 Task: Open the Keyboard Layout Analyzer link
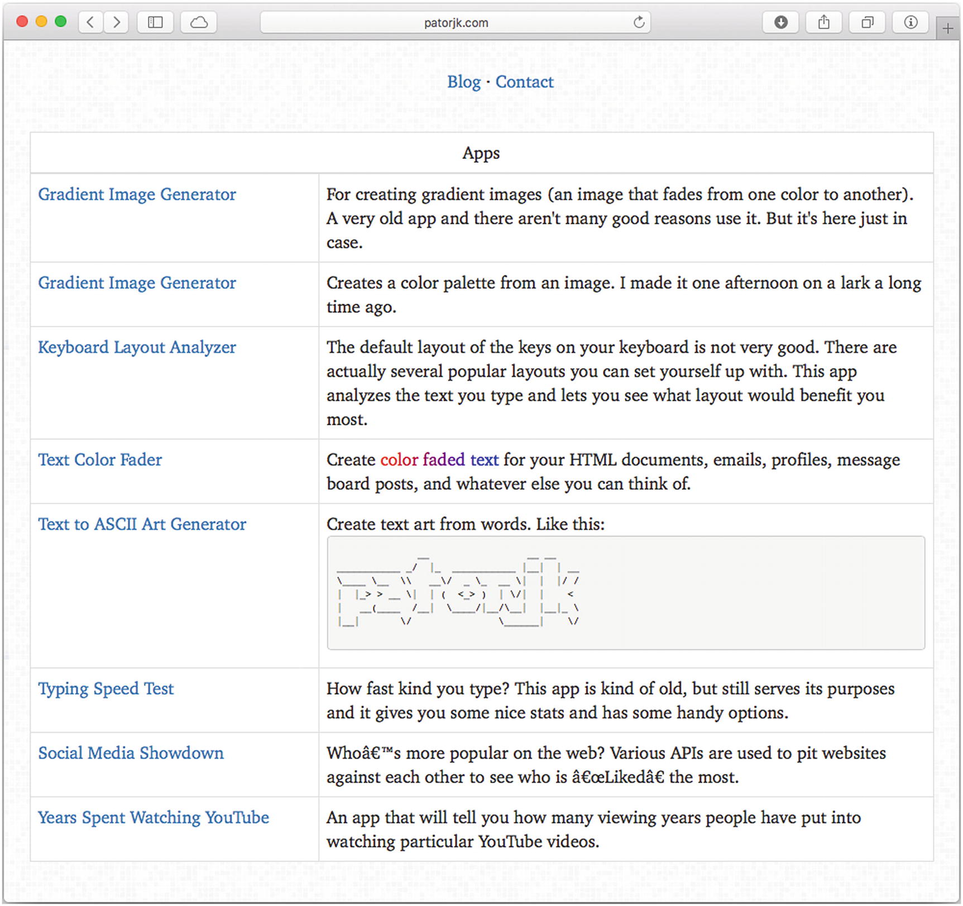[137, 347]
